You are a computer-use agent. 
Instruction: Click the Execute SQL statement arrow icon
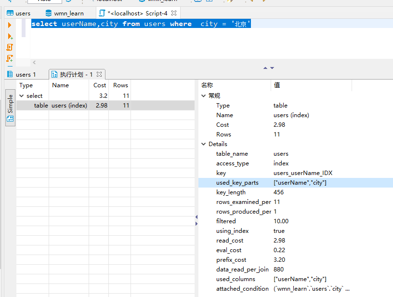coord(10,25)
